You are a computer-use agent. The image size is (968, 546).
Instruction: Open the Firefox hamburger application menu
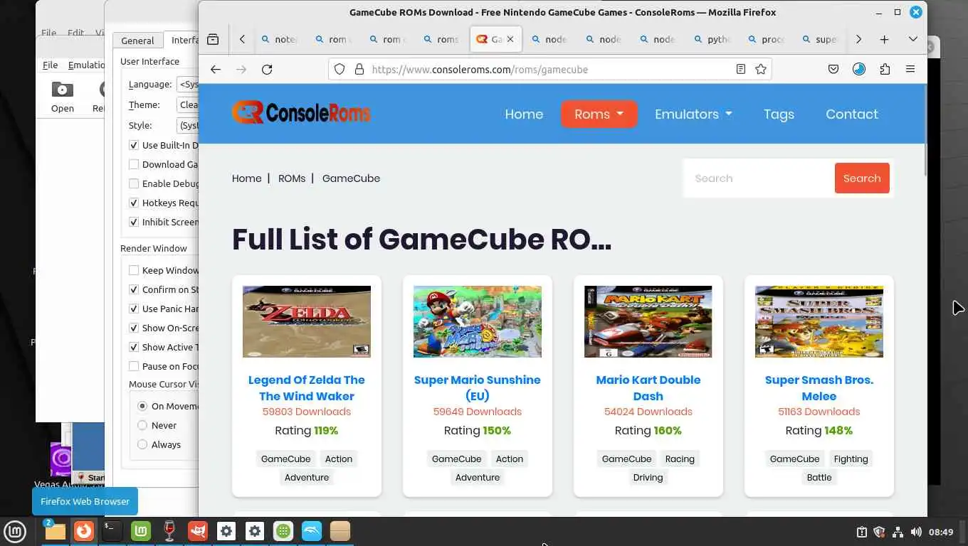(910, 69)
